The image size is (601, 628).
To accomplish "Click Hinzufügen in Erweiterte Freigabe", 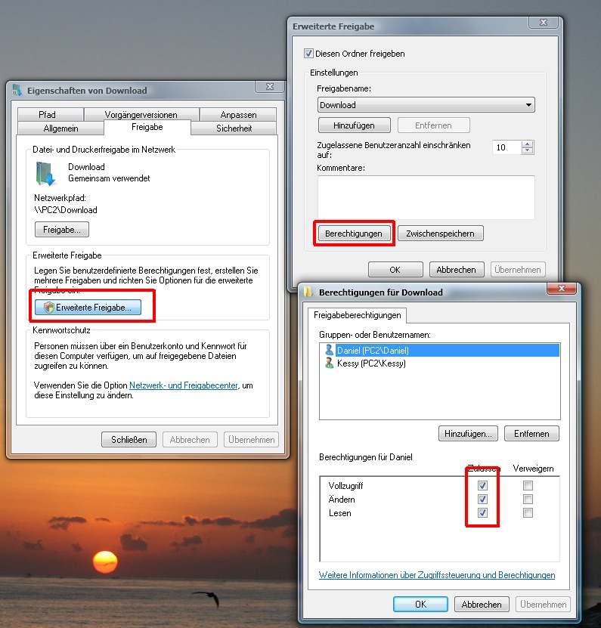I will click(355, 125).
